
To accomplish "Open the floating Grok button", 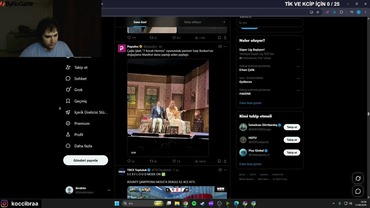I will pyautogui.click(x=358, y=179).
